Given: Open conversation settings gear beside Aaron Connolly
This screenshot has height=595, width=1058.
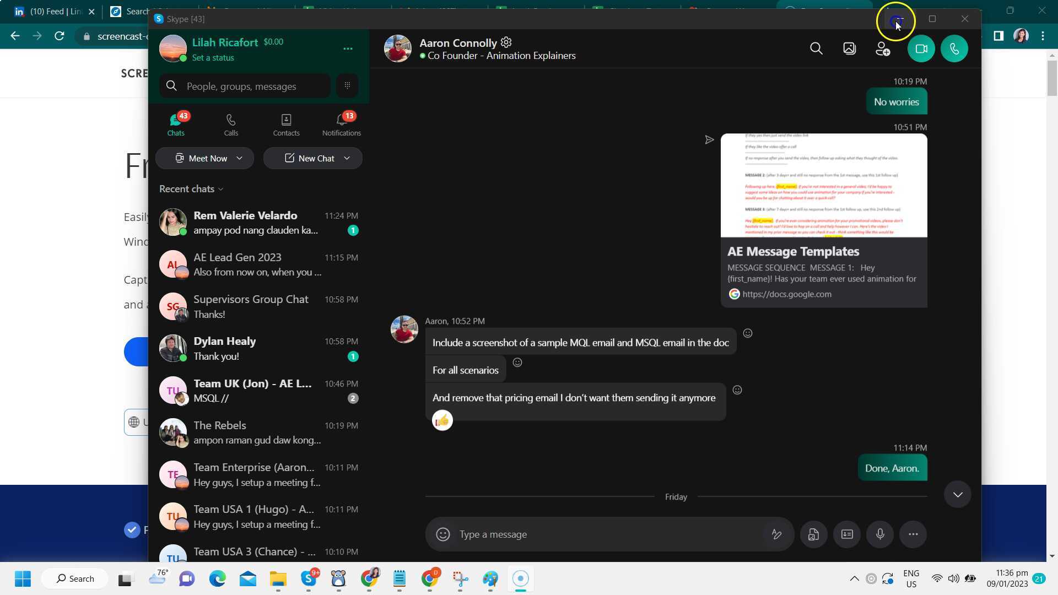Looking at the screenshot, I should [x=505, y=42].
